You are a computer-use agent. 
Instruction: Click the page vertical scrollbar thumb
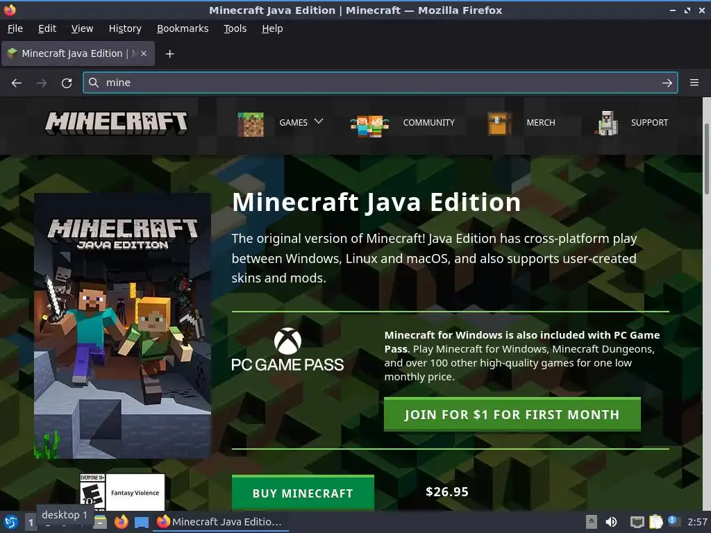coord(706,159)
